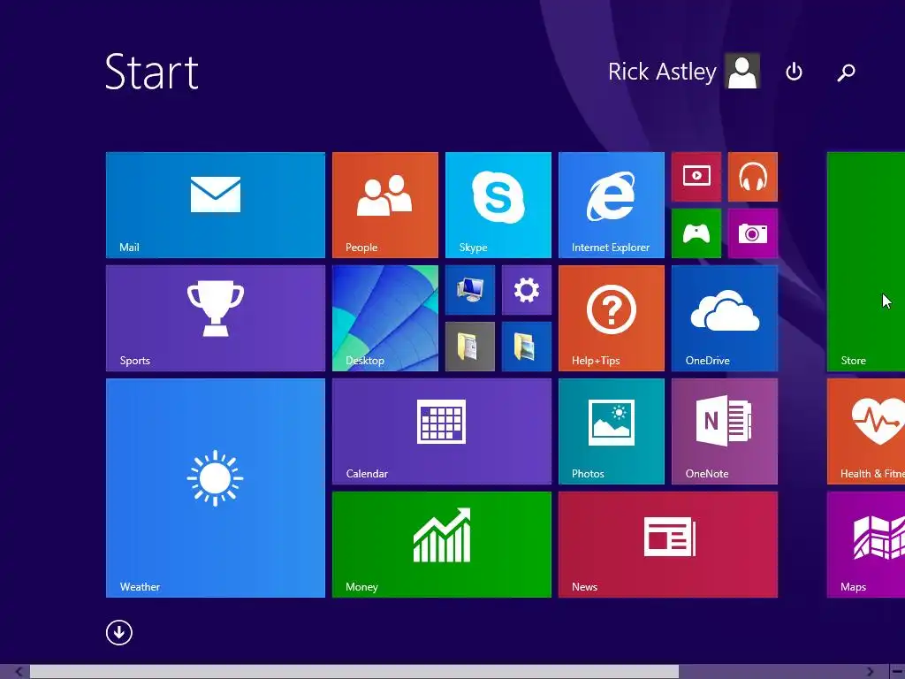
Task: Open the Video small tile
Action: pyautogui.click(x=696, y=177)
